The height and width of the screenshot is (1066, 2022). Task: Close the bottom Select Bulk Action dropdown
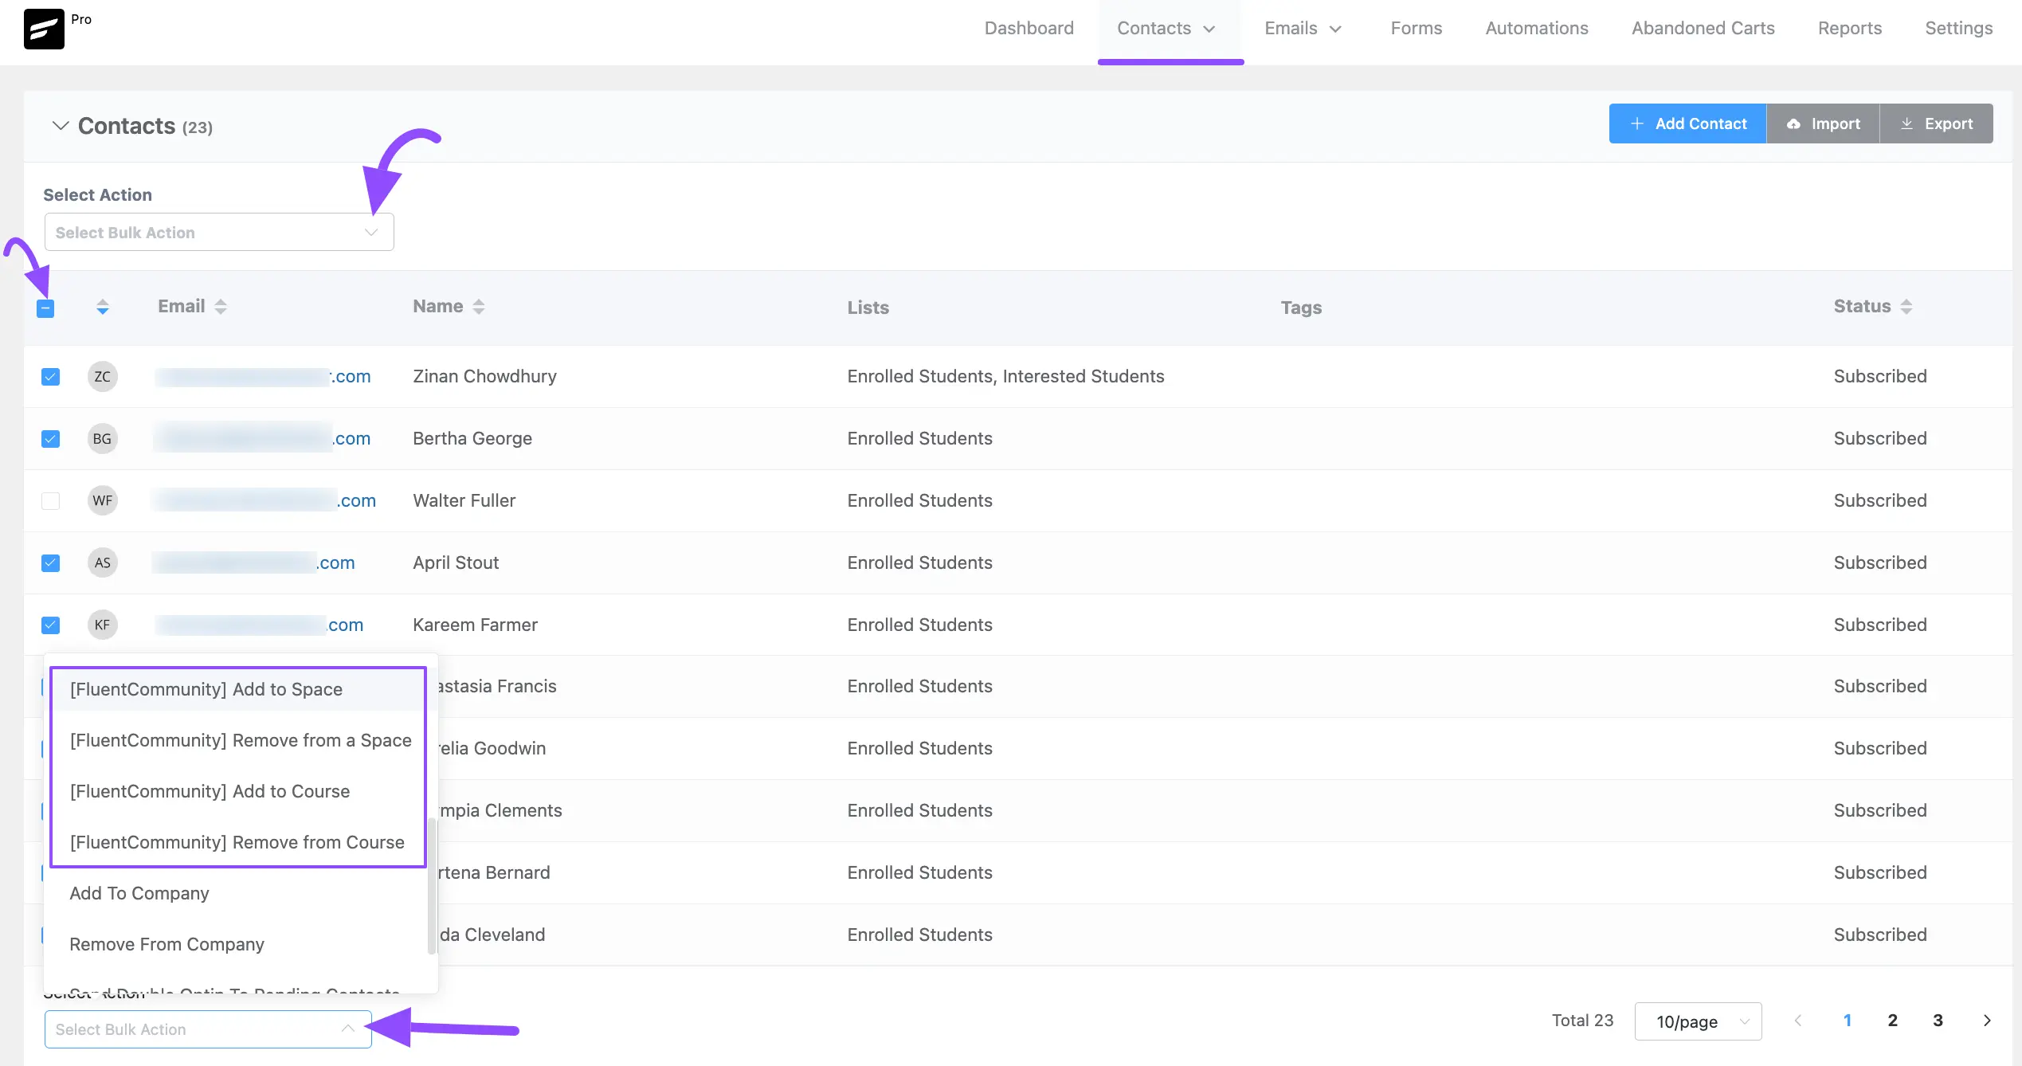pos(208,1029)
